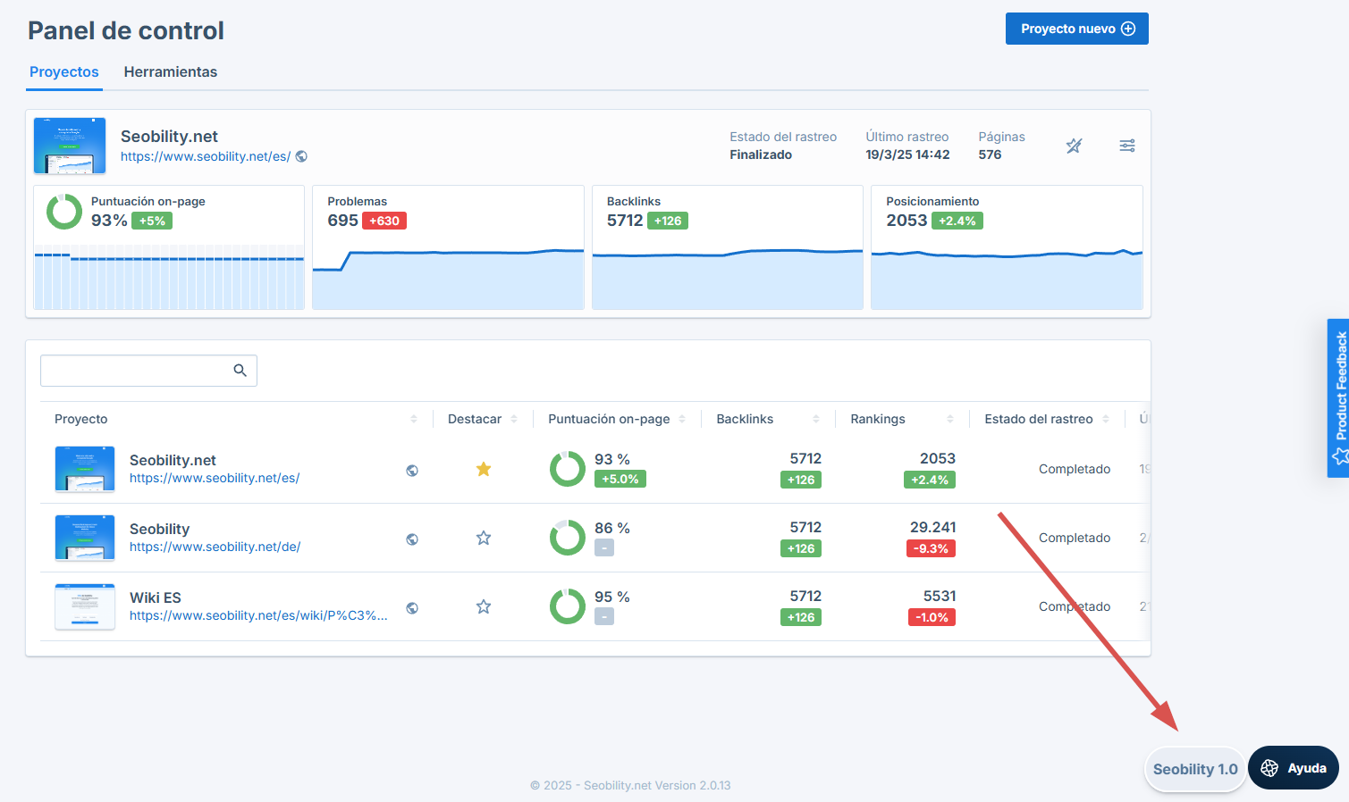Viewport: 1349px width, 802px height.
Task: Click the Wiki ES project thumbnail
Action: pyautogui.click(x=85, y=606)
